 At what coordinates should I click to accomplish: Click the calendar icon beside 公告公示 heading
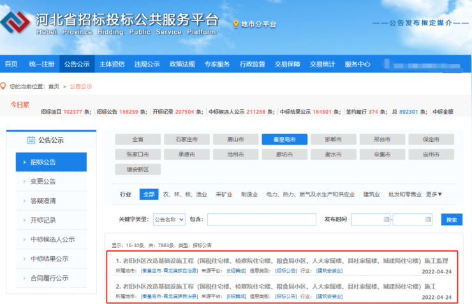[31, 141]
